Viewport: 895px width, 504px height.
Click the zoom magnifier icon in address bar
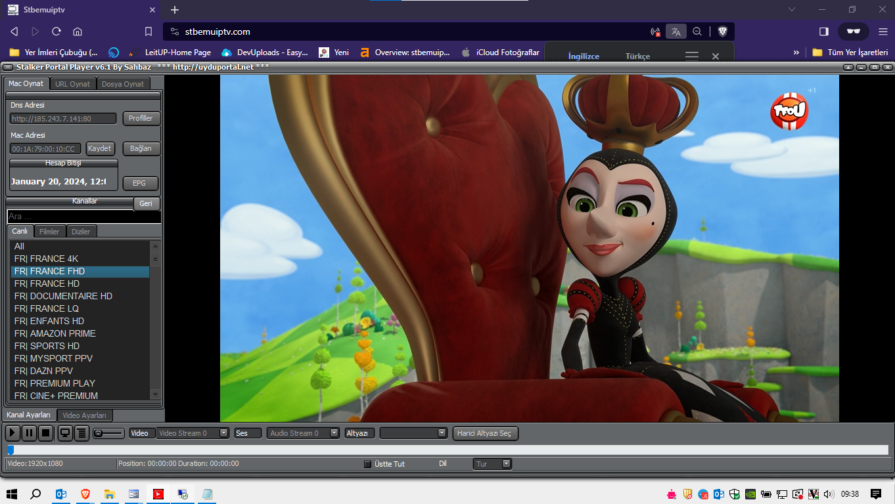coord(697,31)
